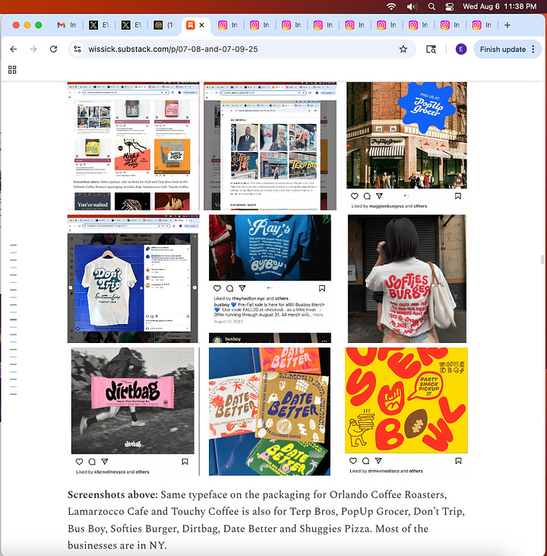Comment on the dirtbag post
This screenshot has width=547, height=556.
(x=92, y=462)
